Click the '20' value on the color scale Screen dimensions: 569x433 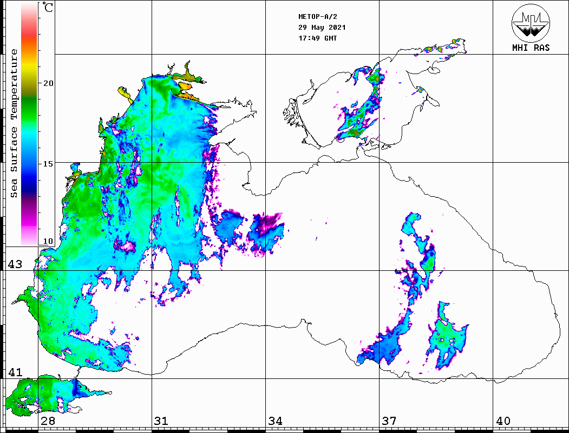48,83
